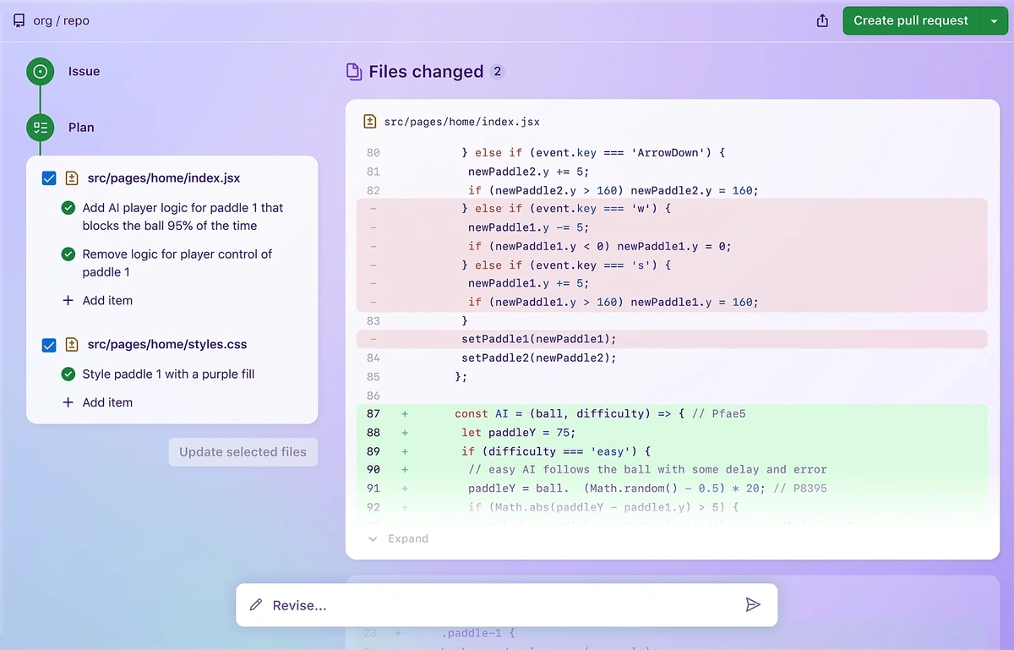Expand the collapsed diff with Expand chevron
Image resolution: width=1014 pixels, height=650 pixels.
[x=373, y=538]
